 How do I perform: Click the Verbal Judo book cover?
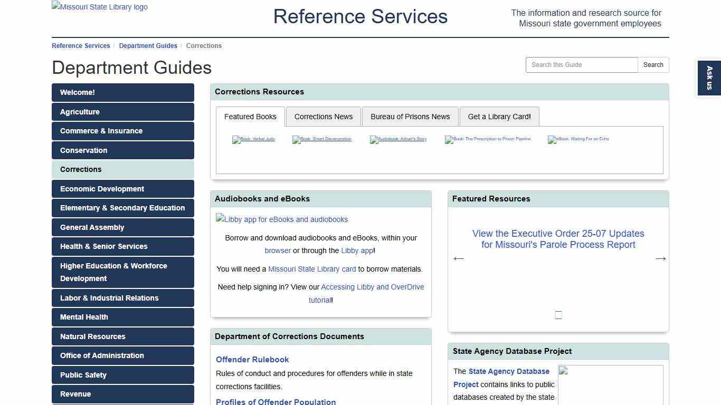[x=253, y=140]
